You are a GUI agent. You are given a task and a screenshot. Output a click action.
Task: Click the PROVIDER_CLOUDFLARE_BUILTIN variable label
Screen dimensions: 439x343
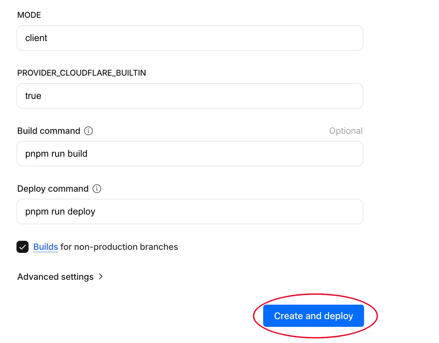(82, 73)
